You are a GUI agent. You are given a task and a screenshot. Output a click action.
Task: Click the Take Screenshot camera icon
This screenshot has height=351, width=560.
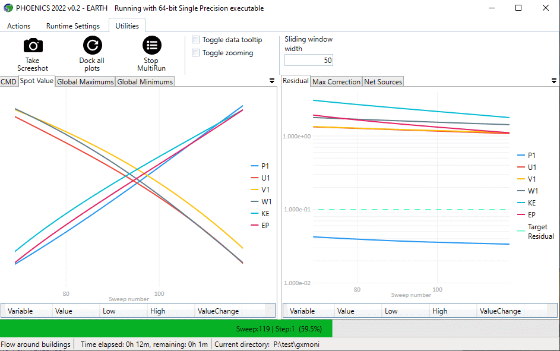pyautogui.click(x=33, y=46)
